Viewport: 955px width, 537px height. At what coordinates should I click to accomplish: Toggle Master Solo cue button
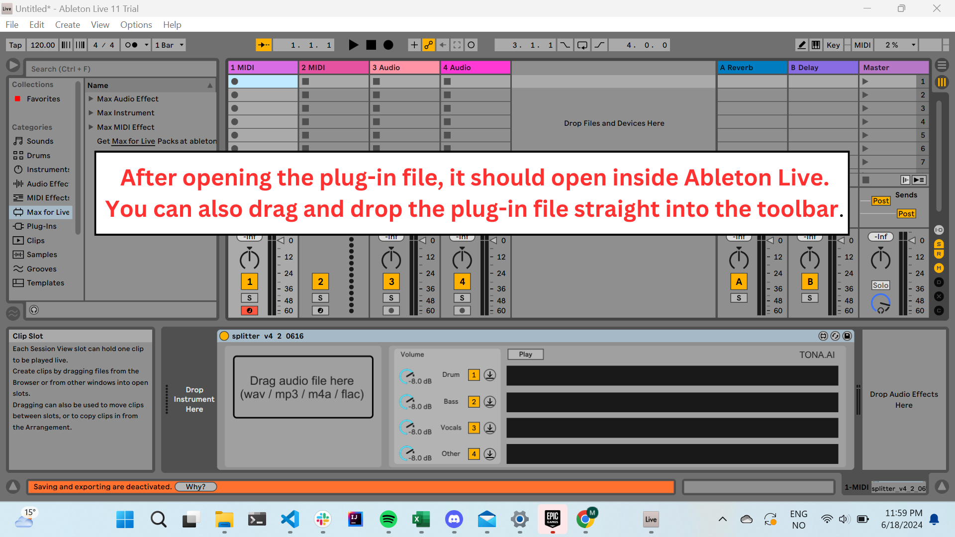[x=880, y=285]
